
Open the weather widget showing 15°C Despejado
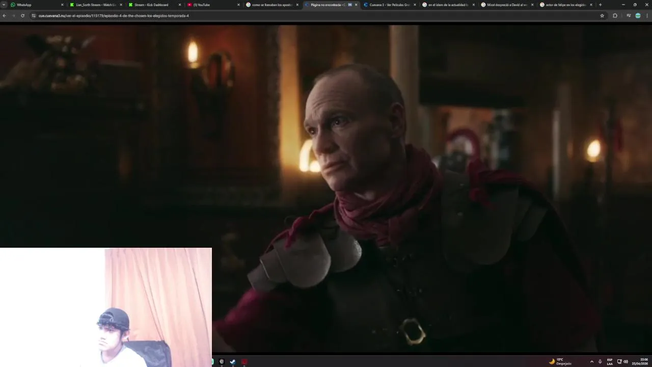pos(560,361)
